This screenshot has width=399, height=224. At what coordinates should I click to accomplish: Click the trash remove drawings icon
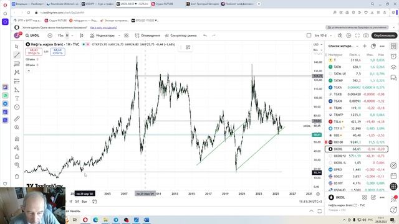(17, 177)
